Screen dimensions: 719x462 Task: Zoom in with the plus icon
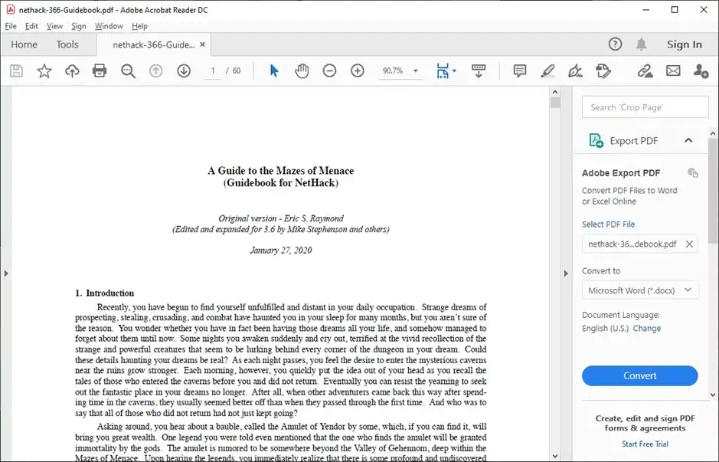[358, 70]
